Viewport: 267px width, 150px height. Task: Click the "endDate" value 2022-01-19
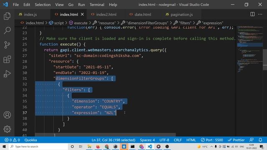click(93, 73)
